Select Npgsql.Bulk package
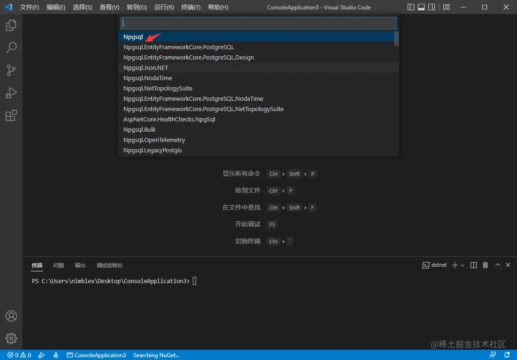 pyautogui.click(x=256, y=129)
